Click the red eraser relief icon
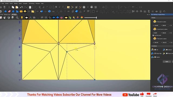173x97 pixels. click(9, 11)
